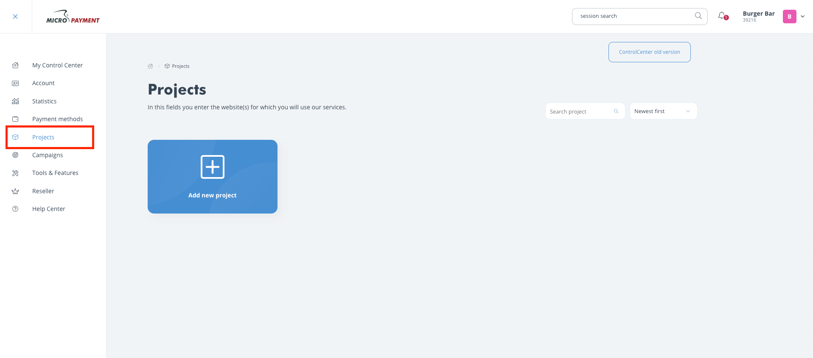
Task: Go to Account in sidebar
Action: coord(43,83)
